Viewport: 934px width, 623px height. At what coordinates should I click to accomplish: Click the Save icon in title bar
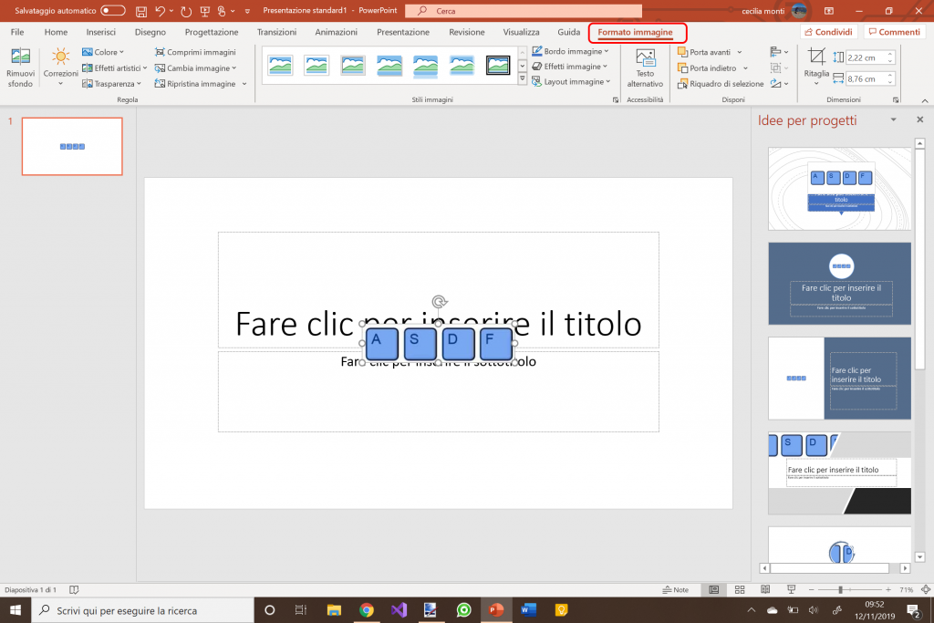(141, 11)
